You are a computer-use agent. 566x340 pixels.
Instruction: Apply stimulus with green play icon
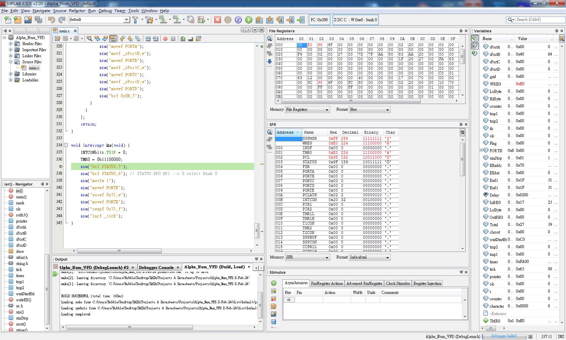(x=274, y=283)
